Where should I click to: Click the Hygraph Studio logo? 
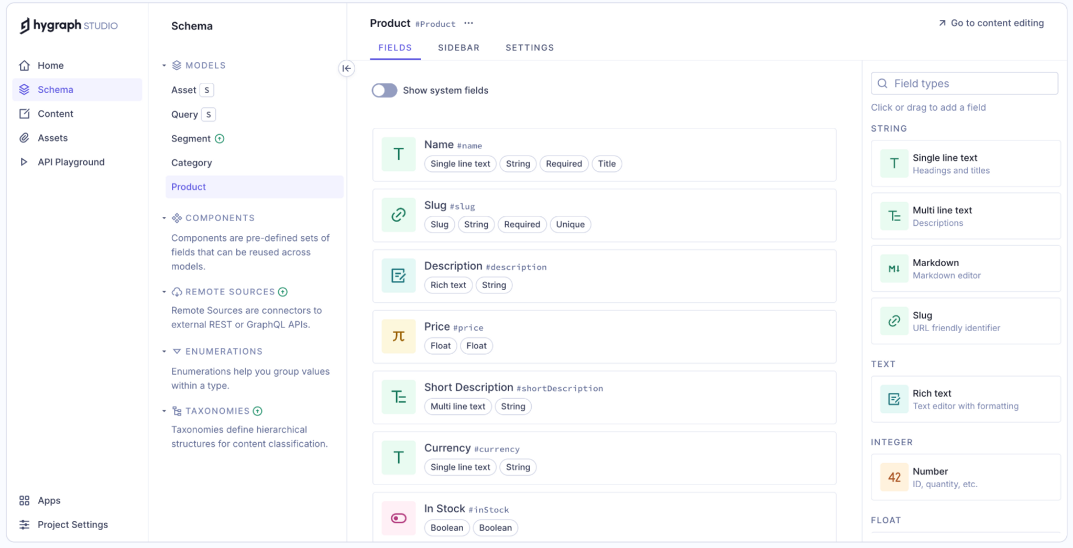coord(68,25)
